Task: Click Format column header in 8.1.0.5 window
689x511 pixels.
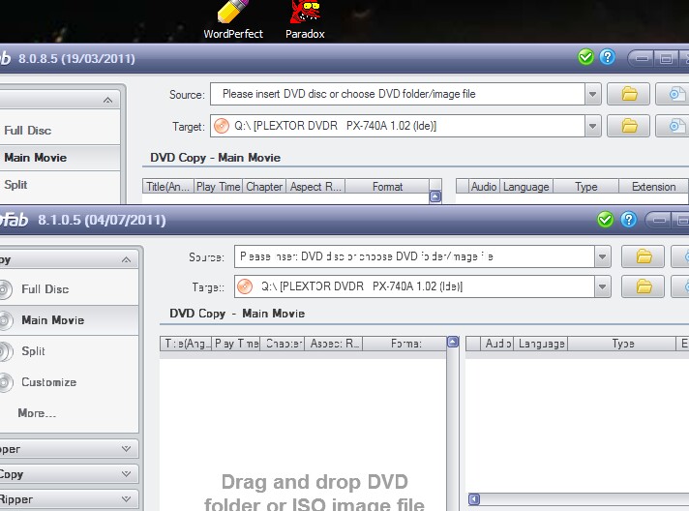Action: point(406,344)
